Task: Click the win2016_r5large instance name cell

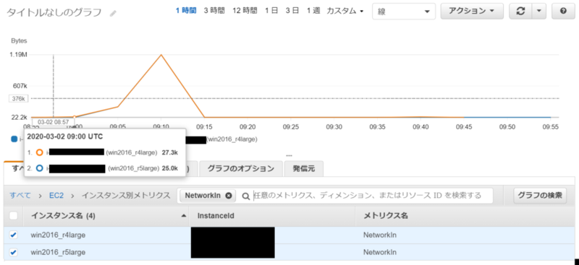Action: (59, 253)
